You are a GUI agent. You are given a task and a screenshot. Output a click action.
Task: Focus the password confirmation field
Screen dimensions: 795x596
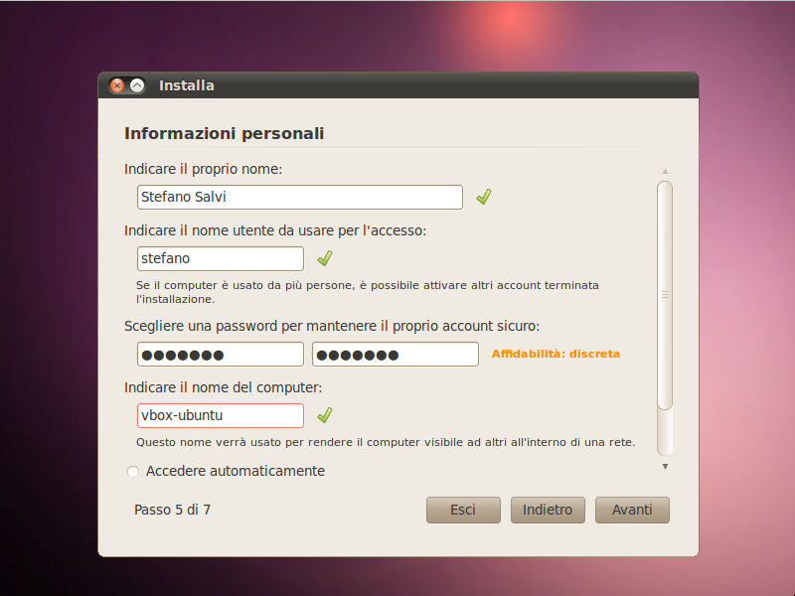pyautogui.click(x=396, y=355)
